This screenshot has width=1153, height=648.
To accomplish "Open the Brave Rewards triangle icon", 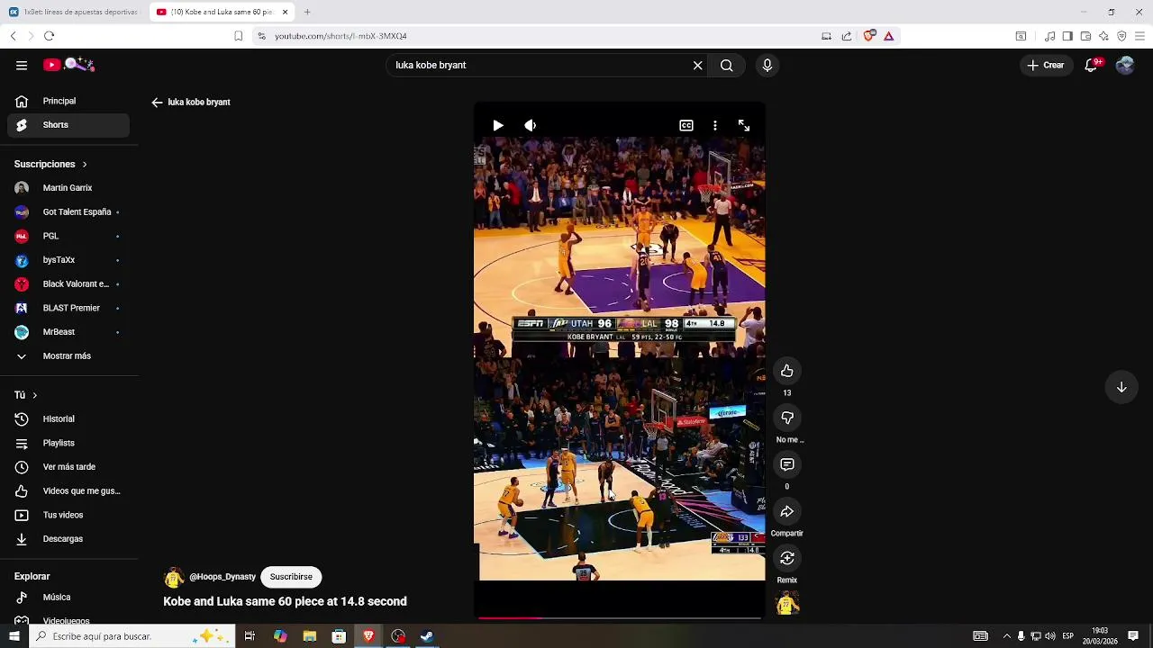I will (889, 36).
